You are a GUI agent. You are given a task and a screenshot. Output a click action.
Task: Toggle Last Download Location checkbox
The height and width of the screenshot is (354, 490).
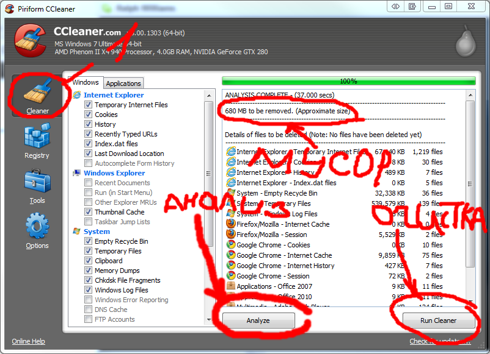click(89, 154)
